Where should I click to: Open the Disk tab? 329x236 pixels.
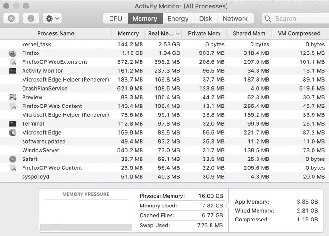pos(205,19)
